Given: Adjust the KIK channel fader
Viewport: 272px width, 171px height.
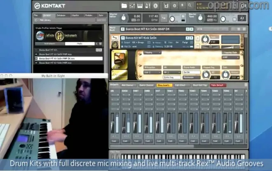Looking at the screenshot, I should coord(112,124).
